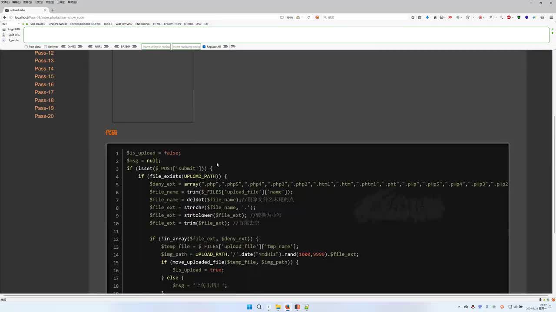
Task: Click the red JS extension icon
Action: 450,17
